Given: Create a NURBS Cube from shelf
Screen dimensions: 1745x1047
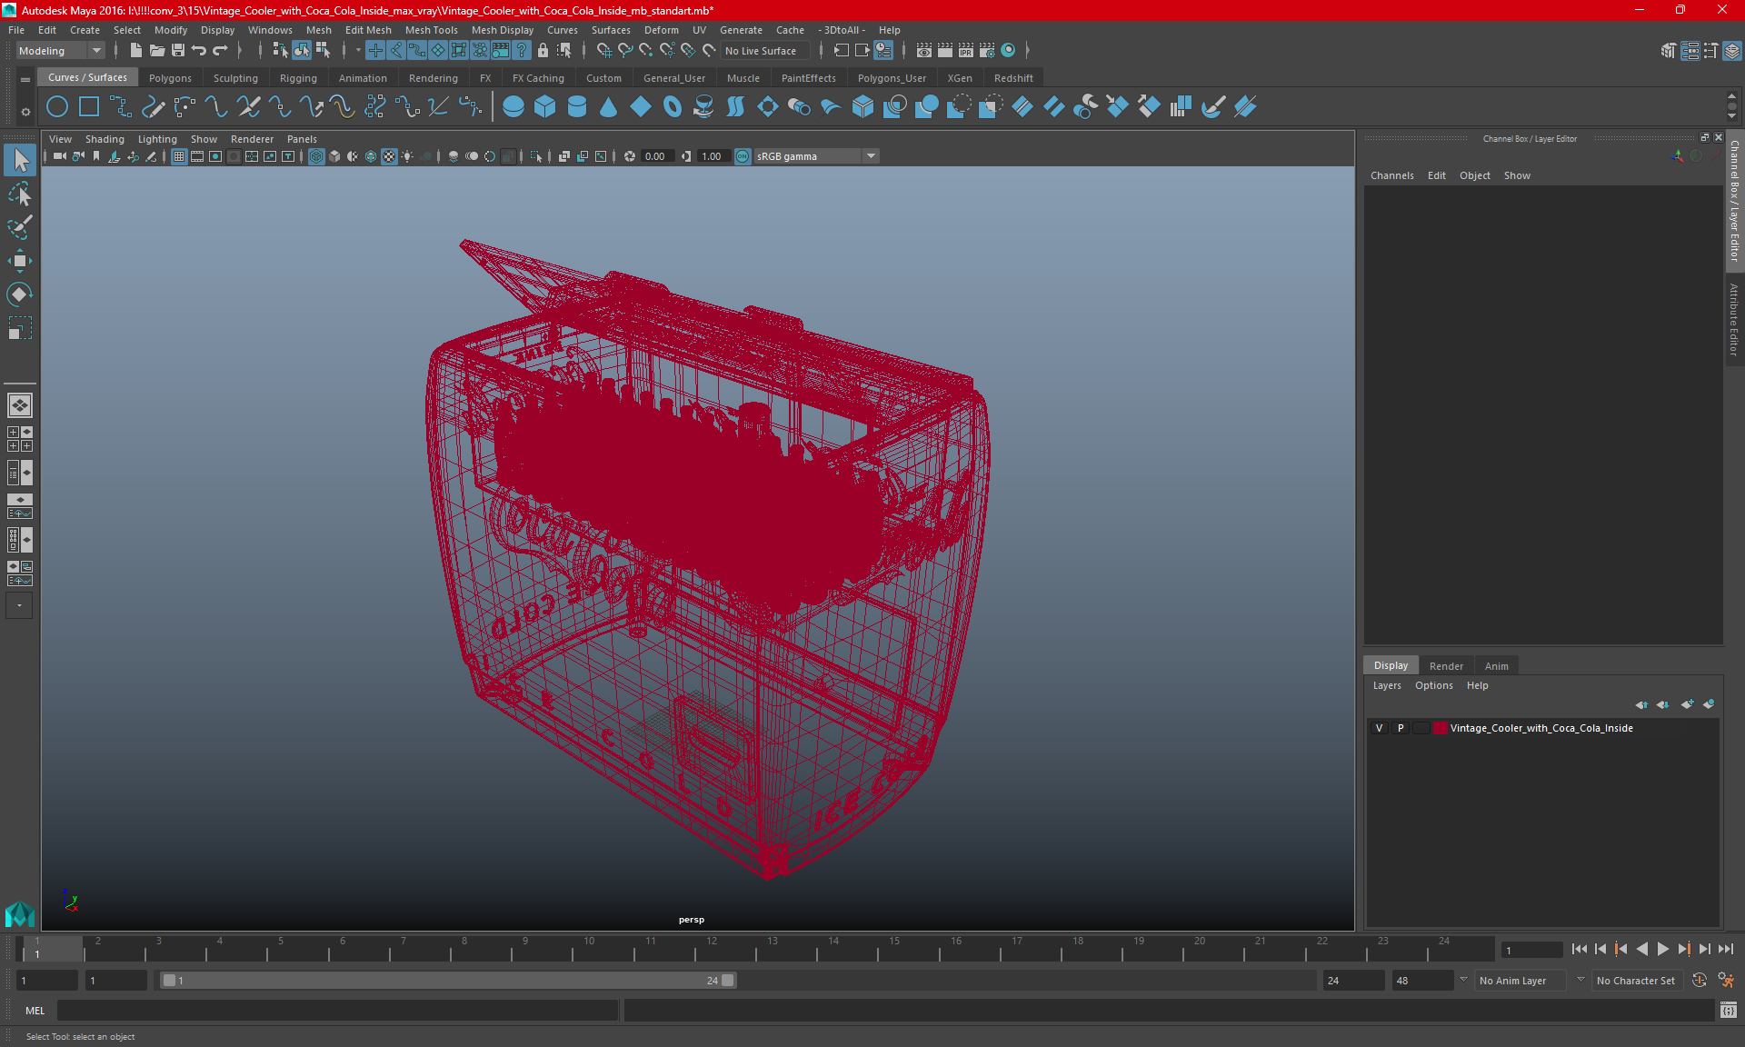Looking at the screenshot, I should point(545,107).
